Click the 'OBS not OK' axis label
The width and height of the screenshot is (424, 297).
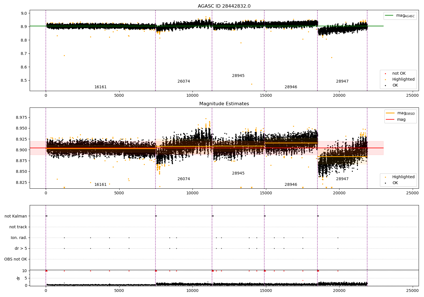(x=16, y=259)
